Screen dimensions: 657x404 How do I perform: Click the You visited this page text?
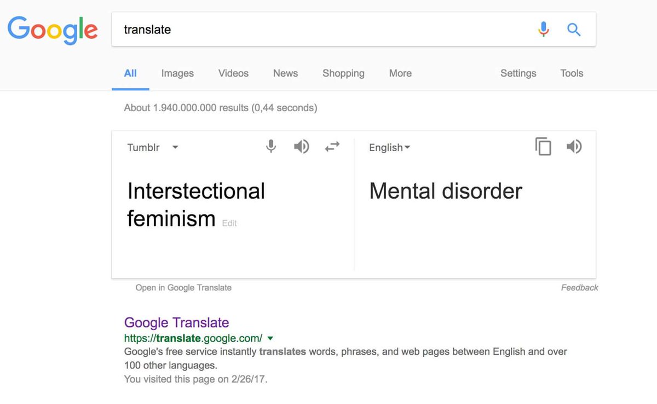pyautogui.click(x=196, y=379)
